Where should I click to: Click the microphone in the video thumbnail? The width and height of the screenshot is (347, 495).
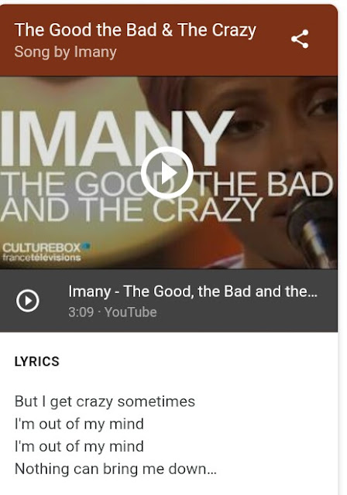pos(311,232)
